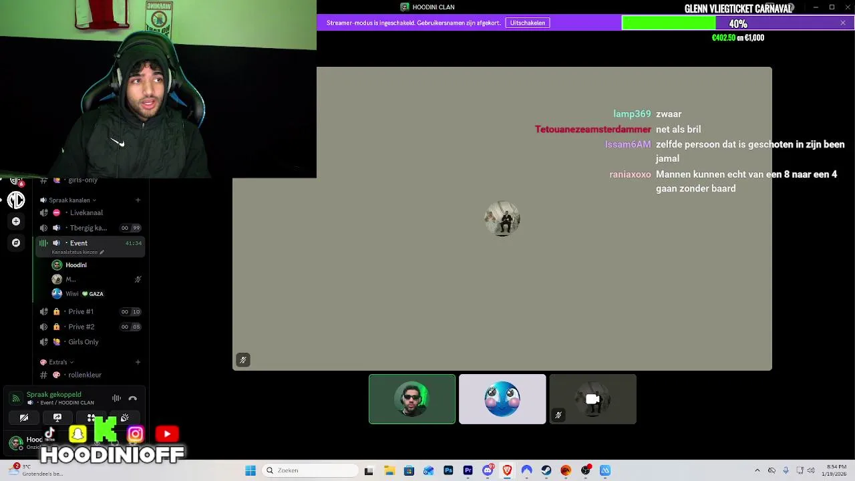Image resolution: width=855 pixels, height=481 pixels.
Task: Click the muted microphone icon in call view
Action: coord(243,360)
